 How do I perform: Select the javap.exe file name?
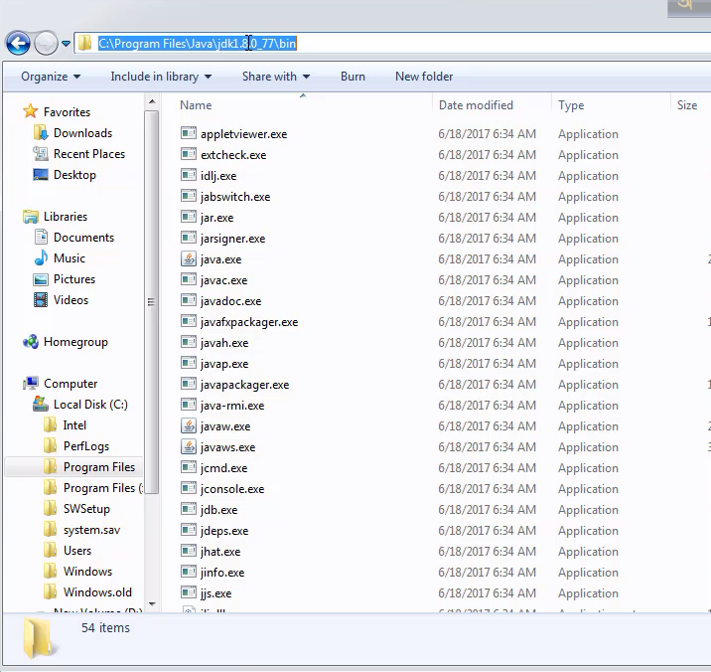pyautogui.click(x=224, y=364)
